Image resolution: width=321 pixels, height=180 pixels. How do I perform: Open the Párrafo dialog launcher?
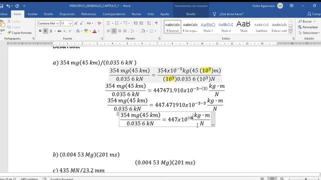tap(159, 38)
